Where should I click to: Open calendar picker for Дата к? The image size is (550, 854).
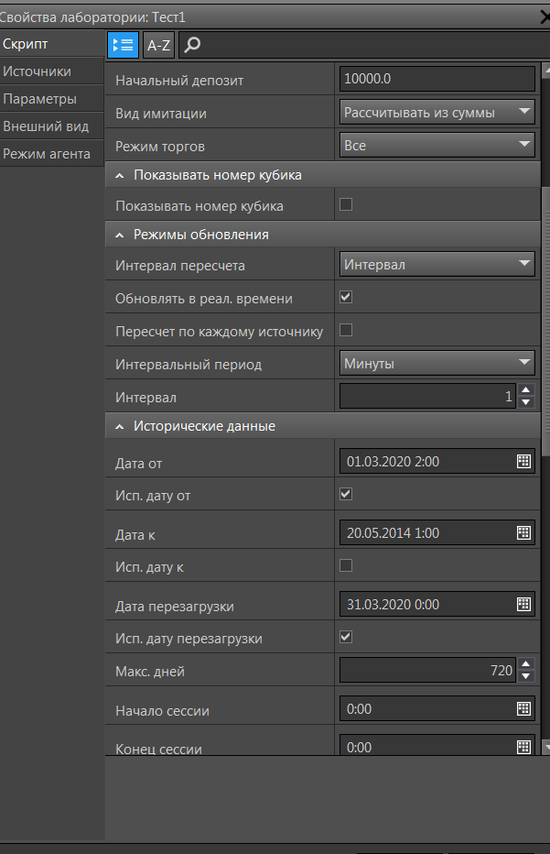click(524, 532)
